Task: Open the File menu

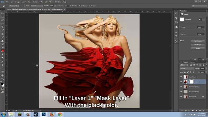Action: pyautogui.click(x=7, y=2)
